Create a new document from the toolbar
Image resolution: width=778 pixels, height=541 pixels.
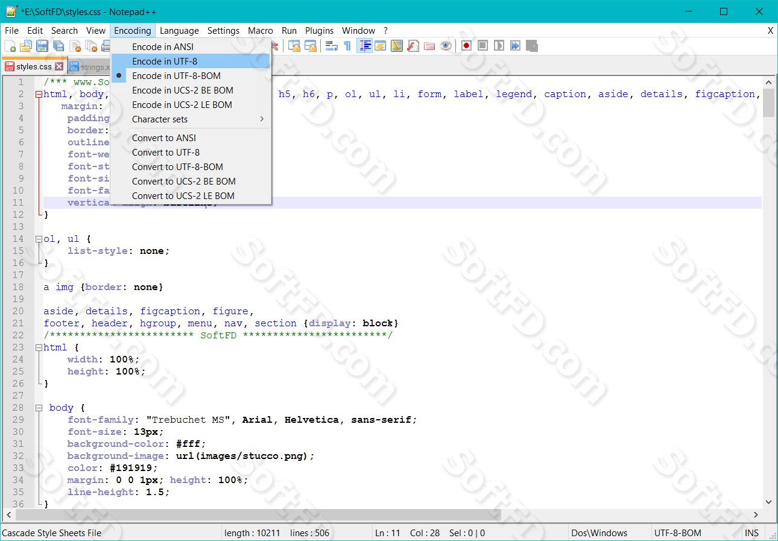click(x=10, y=46)
